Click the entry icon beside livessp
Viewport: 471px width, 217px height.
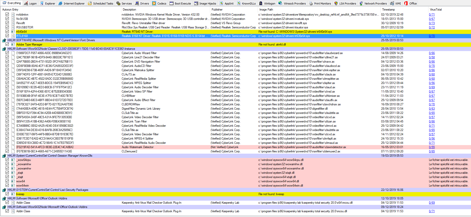point(13,194)
